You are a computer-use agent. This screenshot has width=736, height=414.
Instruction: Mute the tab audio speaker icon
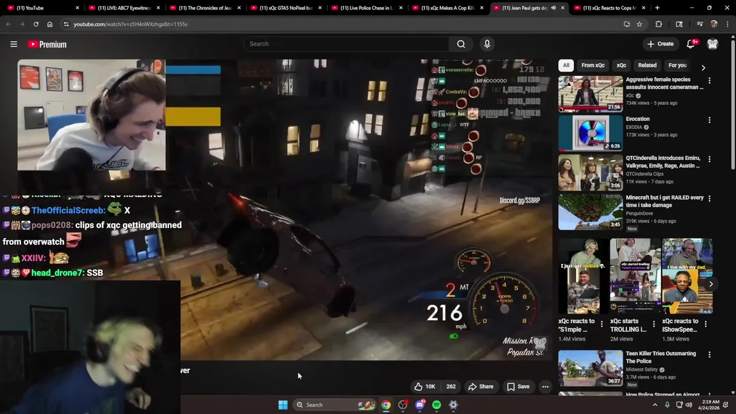pos(553,8)
